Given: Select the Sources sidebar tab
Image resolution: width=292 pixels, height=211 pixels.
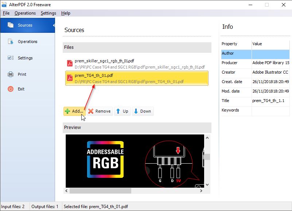Looking at the screenshot, I should (28, 25).
